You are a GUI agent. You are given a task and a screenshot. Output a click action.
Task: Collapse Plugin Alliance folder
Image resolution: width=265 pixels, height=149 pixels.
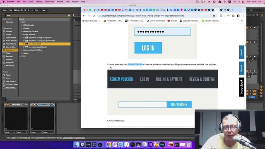tap(22, 34)
